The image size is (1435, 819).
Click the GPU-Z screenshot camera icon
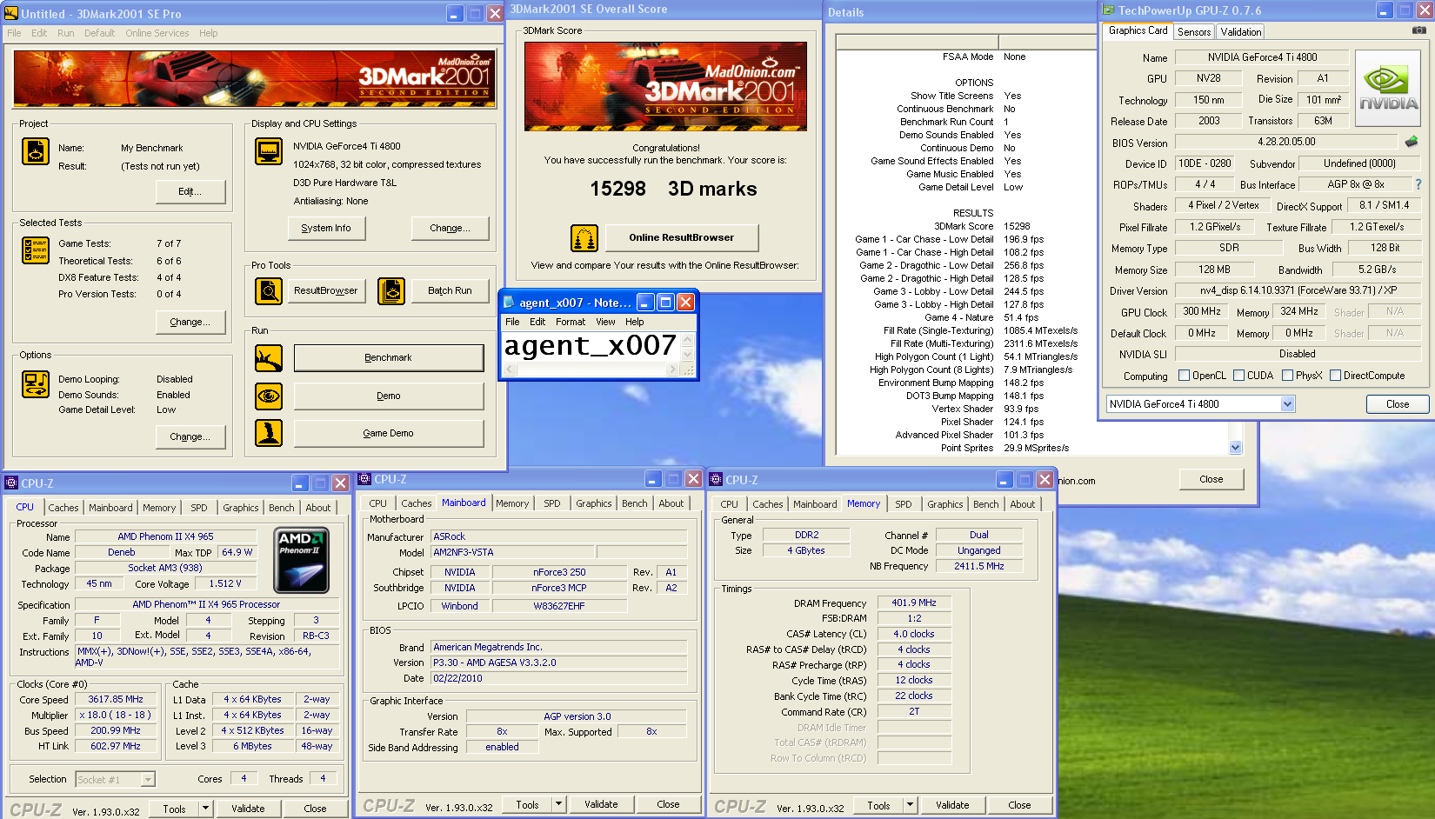coord(1418,30)
